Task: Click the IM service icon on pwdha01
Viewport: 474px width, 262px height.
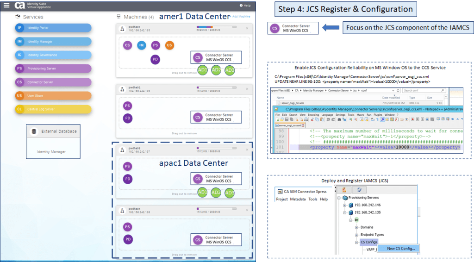Action: 141,45
